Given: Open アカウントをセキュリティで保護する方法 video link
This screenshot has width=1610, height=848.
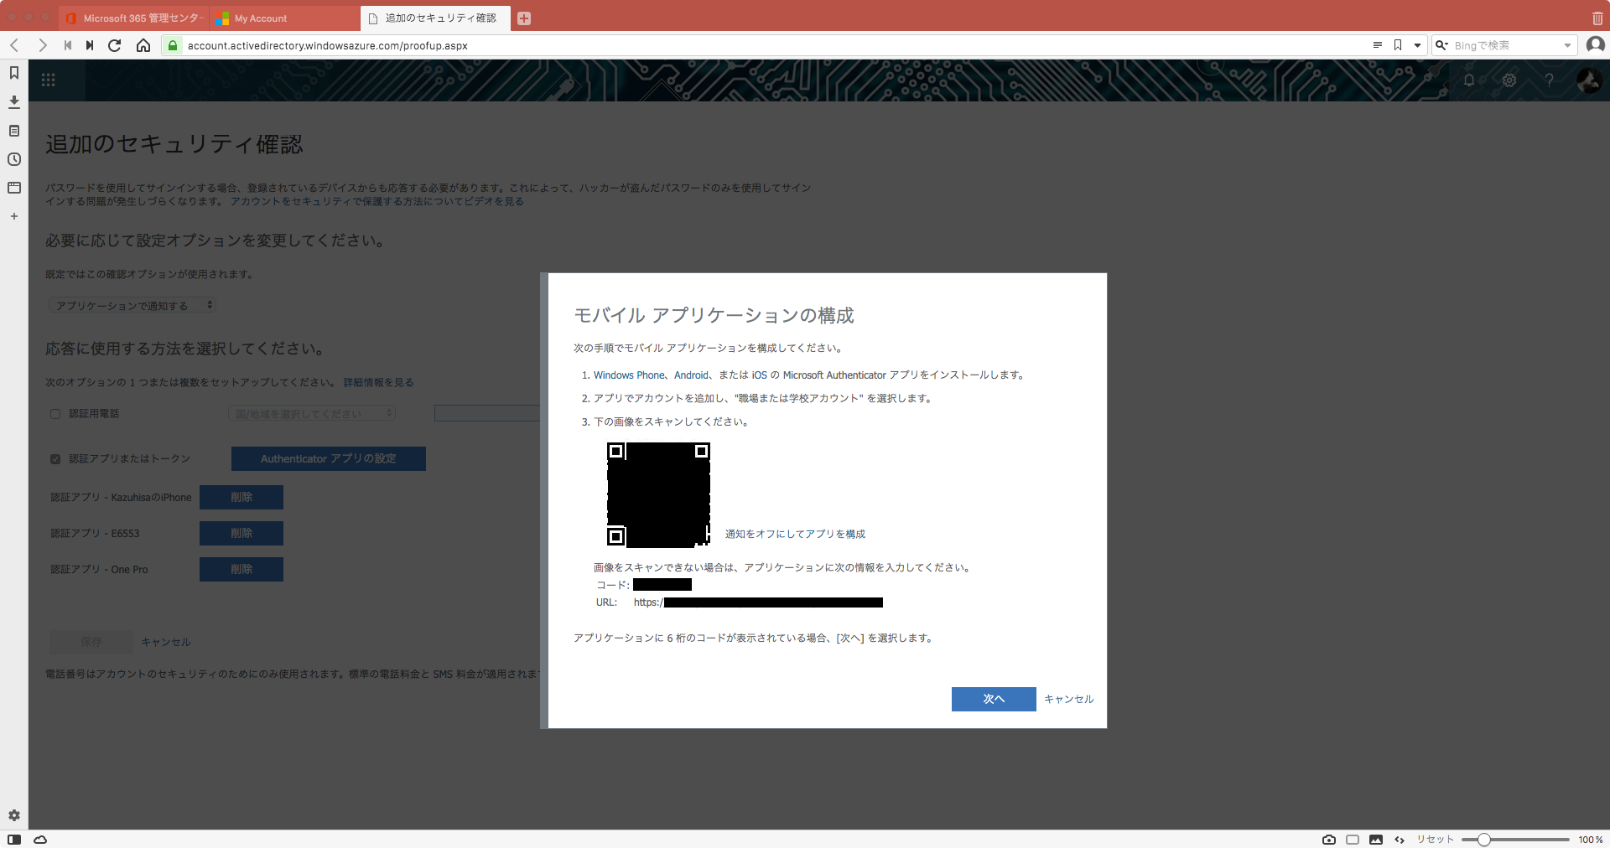Looking at the screenshot, I should click(x=377, y=202).
